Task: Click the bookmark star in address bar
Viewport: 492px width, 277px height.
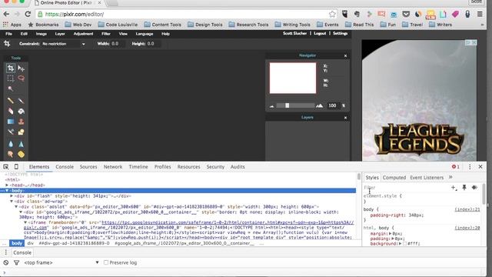Action: [332, 14]
